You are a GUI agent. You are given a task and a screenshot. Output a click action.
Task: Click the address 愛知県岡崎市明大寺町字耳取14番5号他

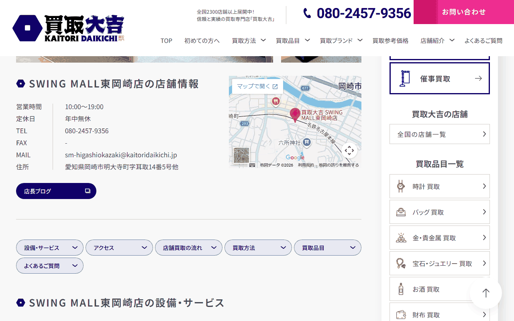click(122, 167)
